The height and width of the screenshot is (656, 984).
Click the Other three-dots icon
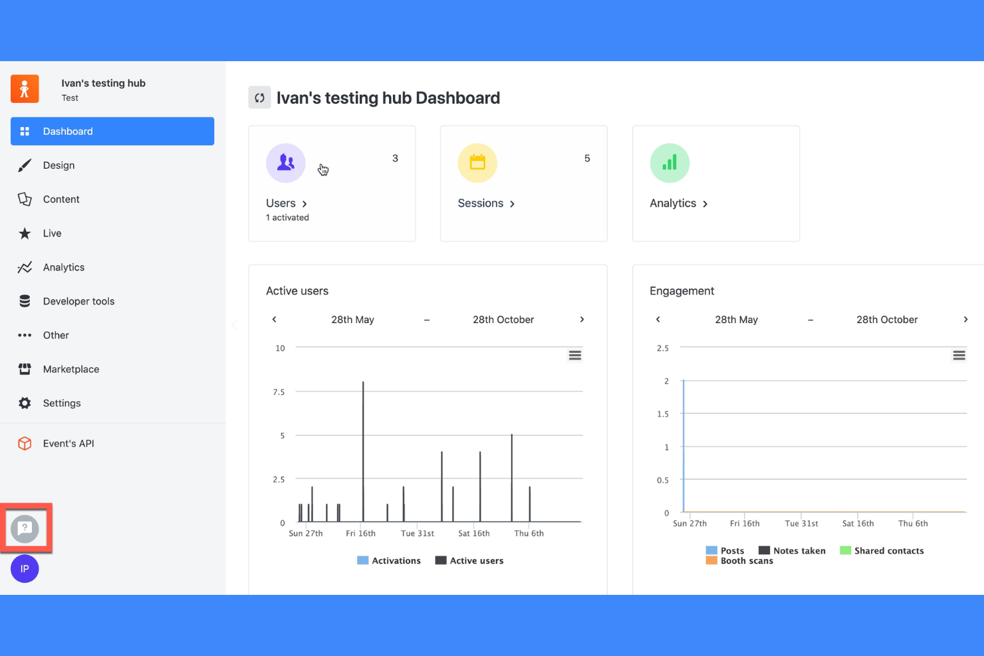(25, 336)
